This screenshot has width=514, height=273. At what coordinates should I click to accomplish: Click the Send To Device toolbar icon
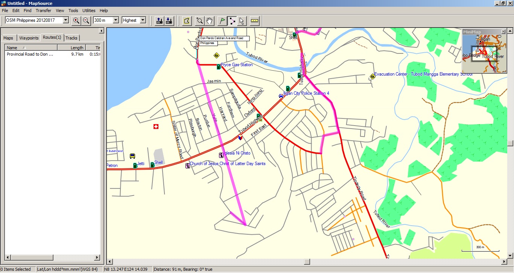coord(159,21)
